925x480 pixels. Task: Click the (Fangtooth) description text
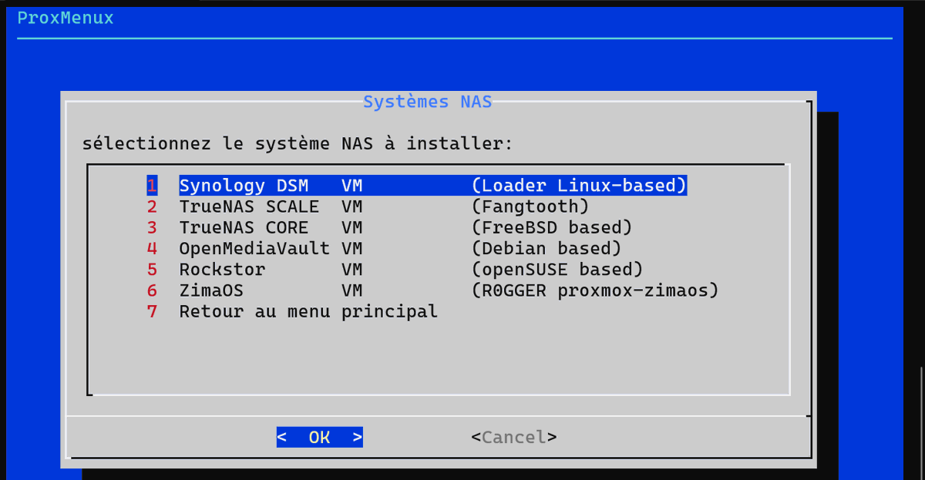(x=530, y=206)
